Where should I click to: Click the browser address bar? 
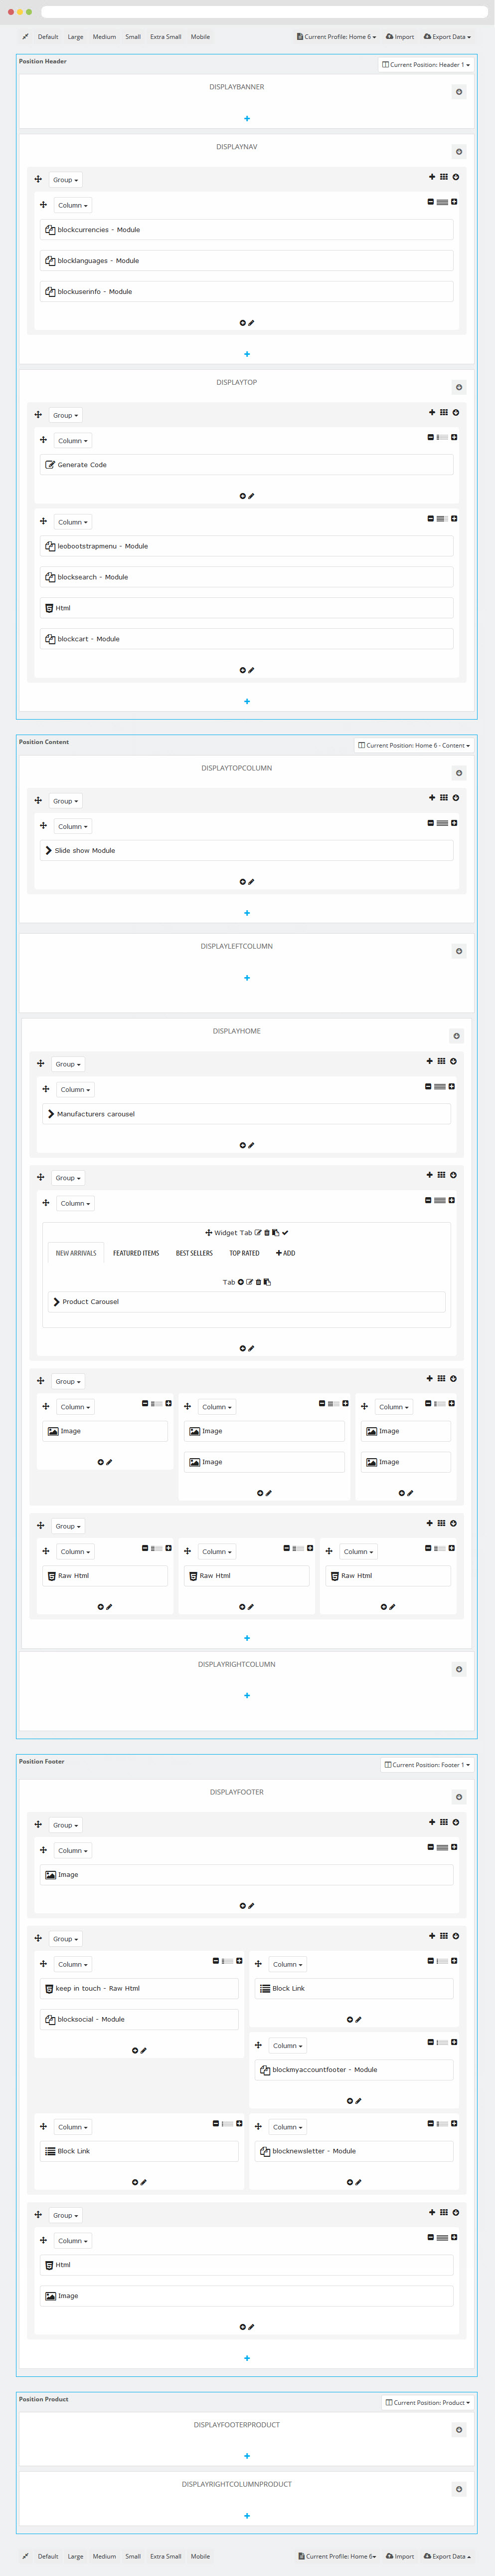pos(264,12)
